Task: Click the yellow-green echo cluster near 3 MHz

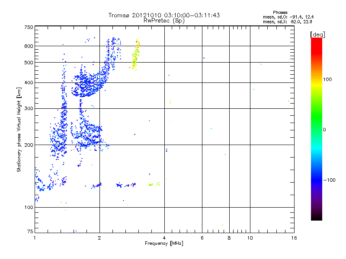Action: (135, 54)
